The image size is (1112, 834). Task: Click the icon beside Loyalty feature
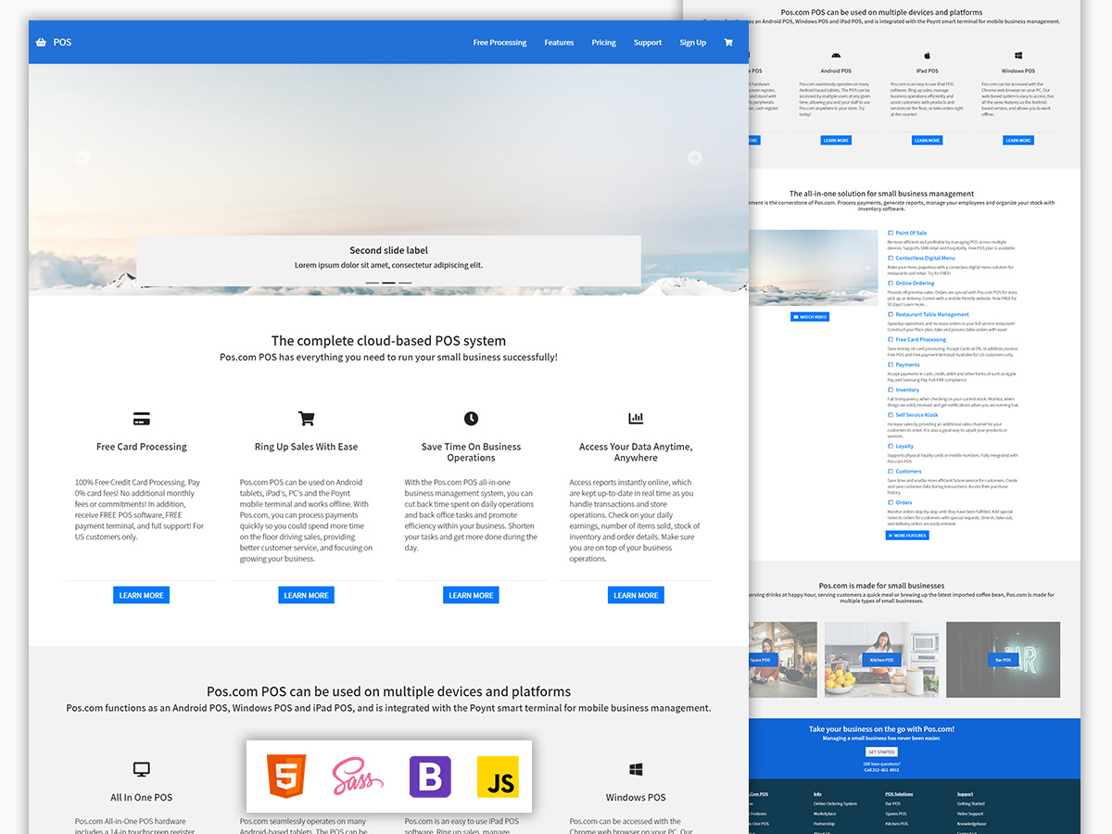(x=891, y=447)
